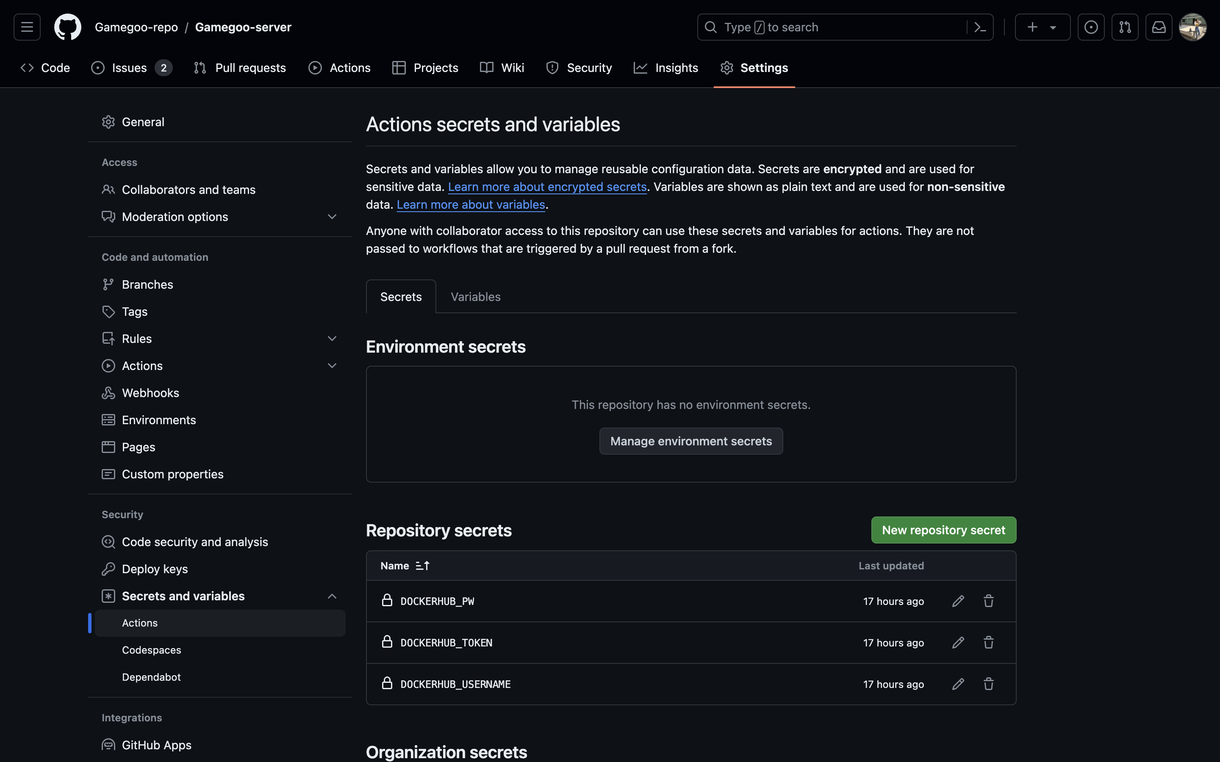Collapse Secrets and variables section

click(x=332, y=596)
